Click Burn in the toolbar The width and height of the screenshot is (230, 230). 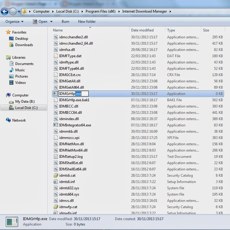pyautogui.click(x=65, y=22)
